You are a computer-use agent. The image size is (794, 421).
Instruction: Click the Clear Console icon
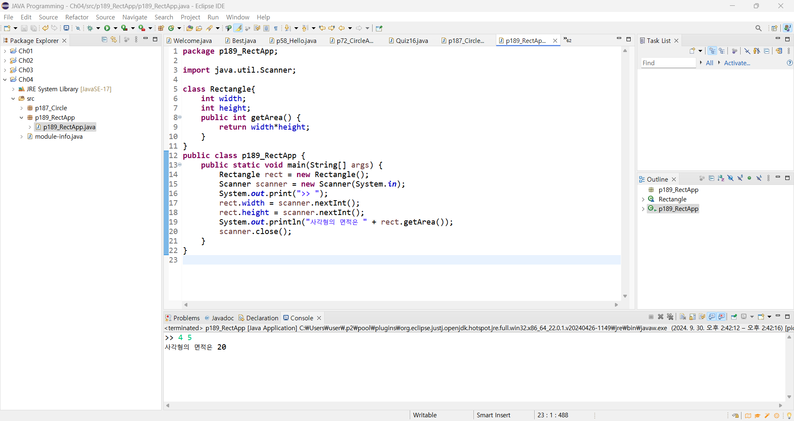(683, 317)
